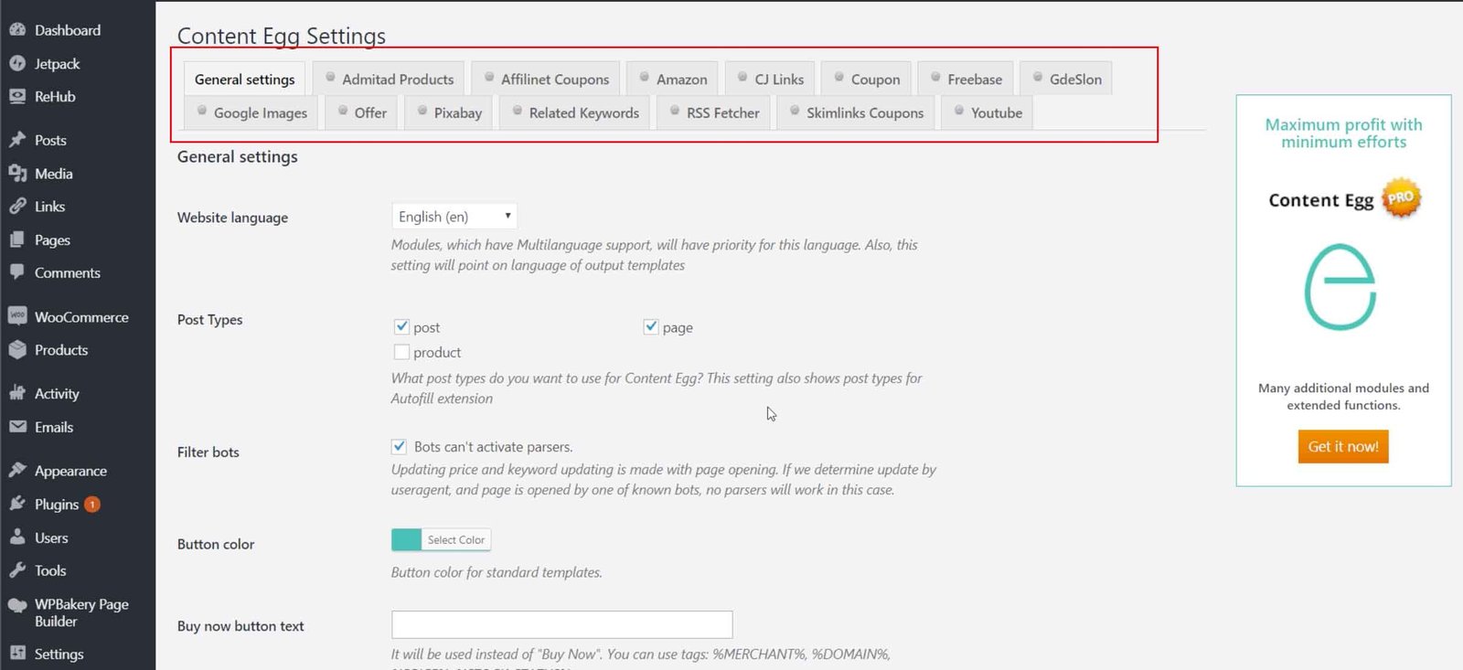
Task: Click the Content Egg logo in the ad panel
Action: click(x=1340, y=287)
